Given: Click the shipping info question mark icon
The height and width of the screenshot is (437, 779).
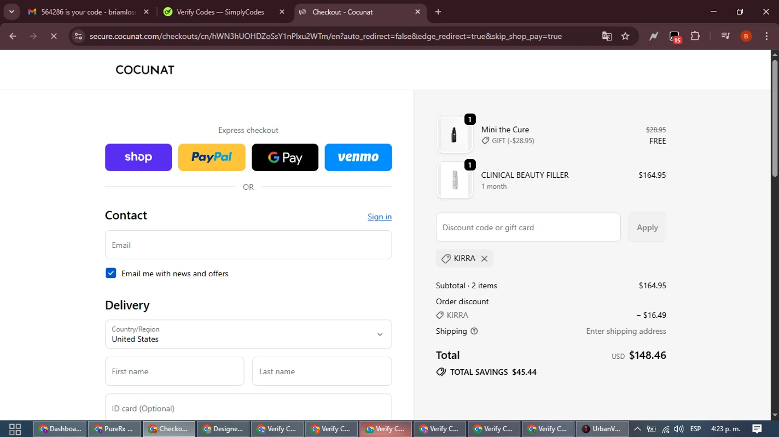Looking at the screenshot, I should pos(474,331).
